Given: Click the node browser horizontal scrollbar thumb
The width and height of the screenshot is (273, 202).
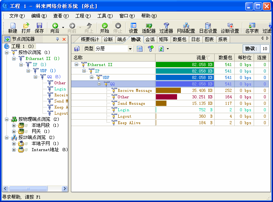Looking at the screenshot, I should (x=28, y=188).
